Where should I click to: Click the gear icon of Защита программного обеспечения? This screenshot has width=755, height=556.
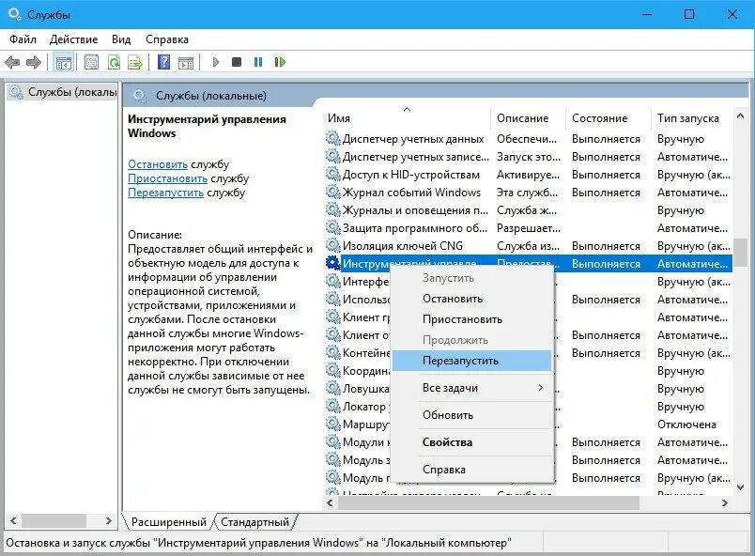(332, 227)
